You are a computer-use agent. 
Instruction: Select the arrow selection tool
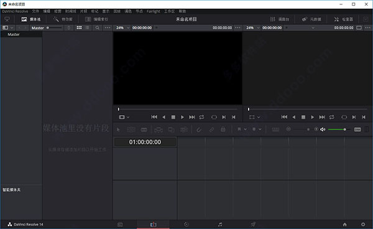point(118,129)
